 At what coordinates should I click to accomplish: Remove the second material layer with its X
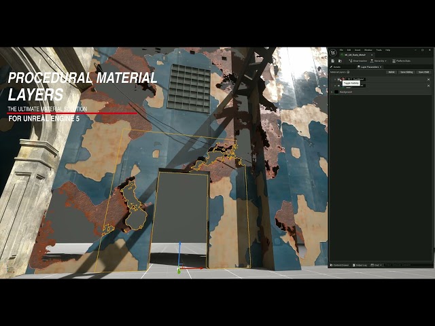tap(428, 86)
